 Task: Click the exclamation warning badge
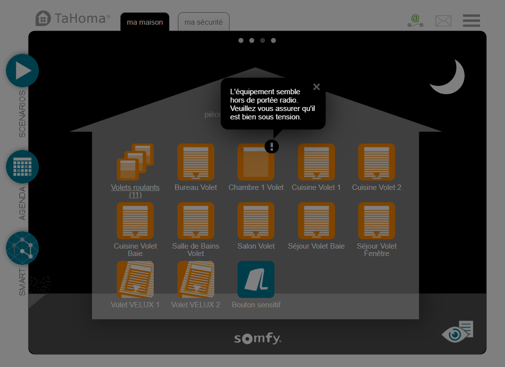click(x=271, y=147)
